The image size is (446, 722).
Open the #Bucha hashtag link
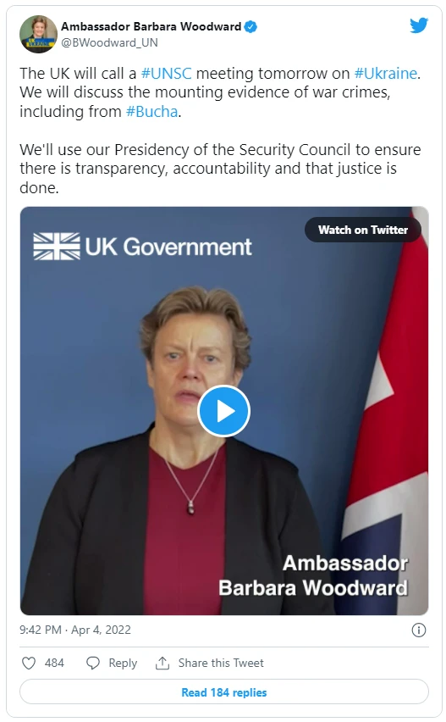(151, 111)
